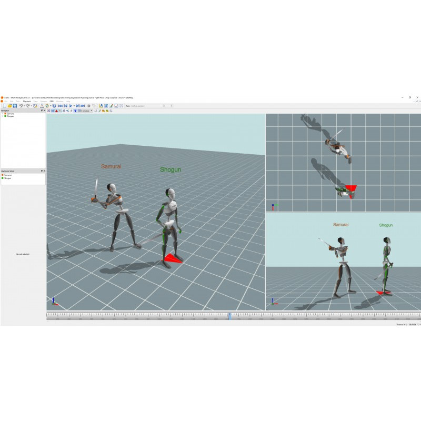
Task: Select Samurai in the Hardware Setup panel
Action: pyautogui.click(x=8, y=175)
